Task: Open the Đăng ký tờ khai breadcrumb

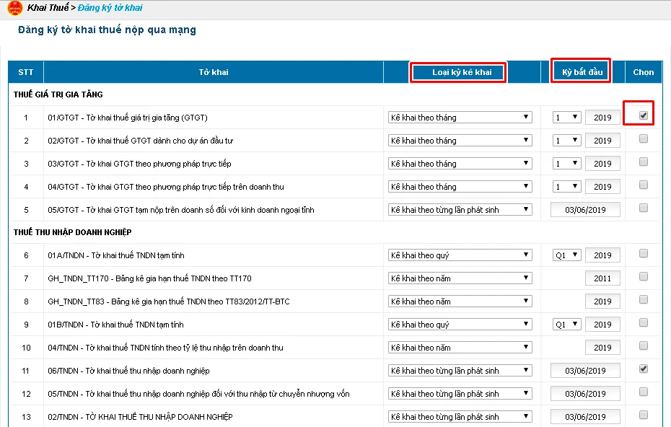Action: (x=110, y=8)
